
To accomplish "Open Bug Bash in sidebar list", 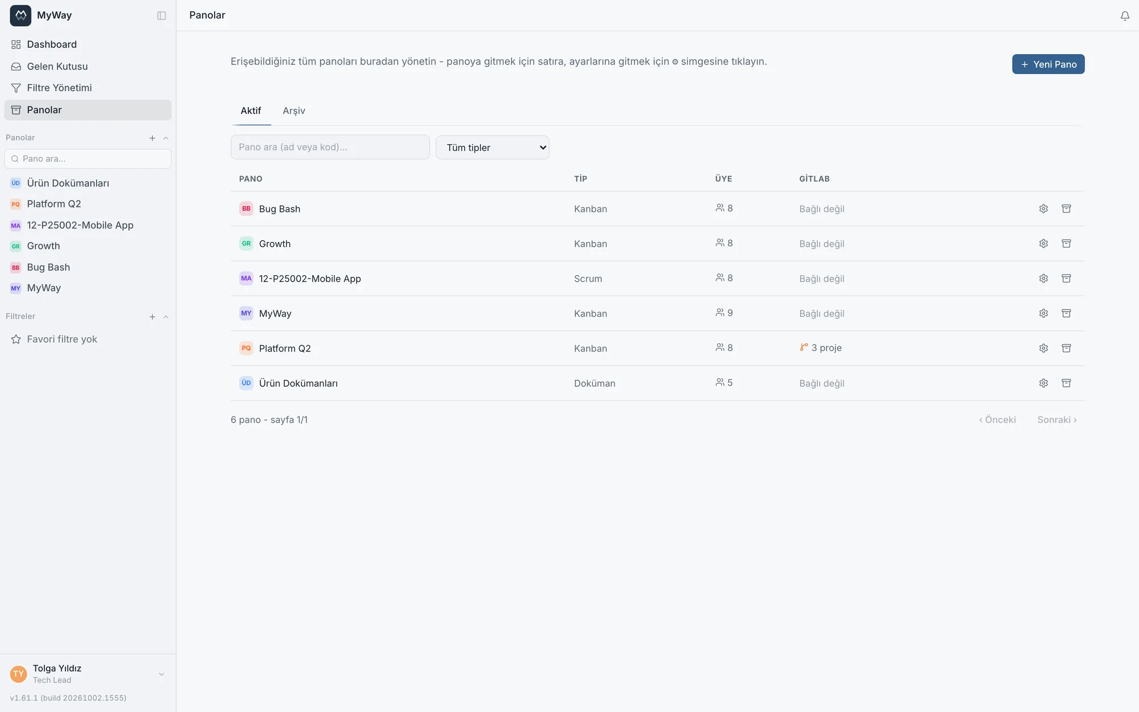I will tap(88, 267).
